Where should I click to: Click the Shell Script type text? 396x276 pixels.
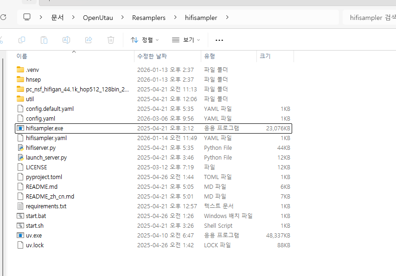(x=218, y=226)
